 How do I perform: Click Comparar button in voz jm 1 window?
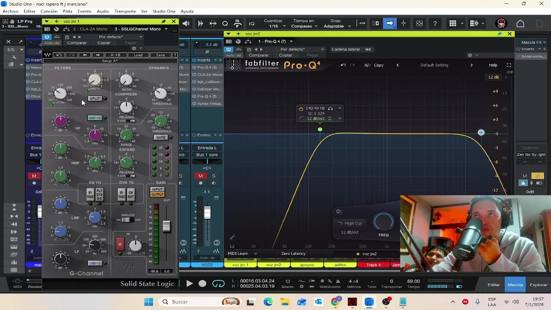coord(77,43)
